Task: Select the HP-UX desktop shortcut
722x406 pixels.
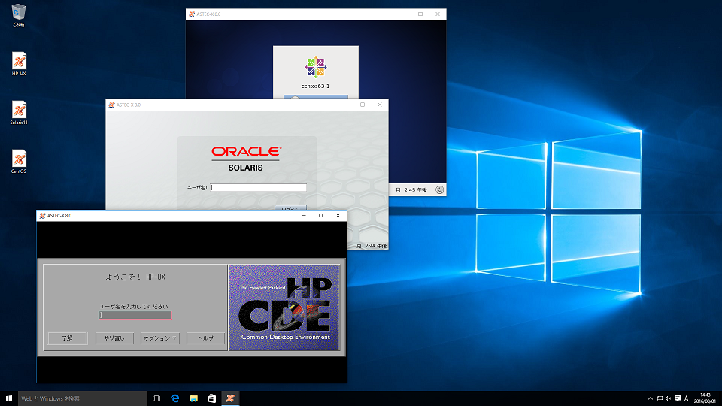Action: tap(19, 64)
